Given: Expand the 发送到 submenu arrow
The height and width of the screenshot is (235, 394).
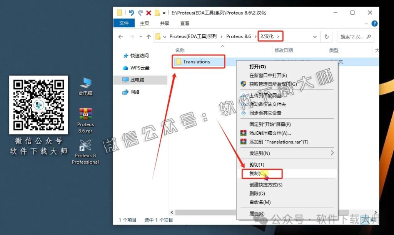Looking at the screenshot, I should click(332, 153).
